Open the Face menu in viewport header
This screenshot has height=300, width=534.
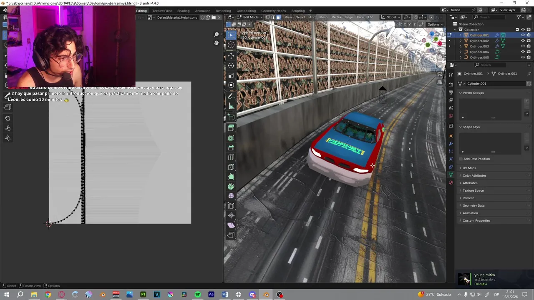(x=360, y=17)
